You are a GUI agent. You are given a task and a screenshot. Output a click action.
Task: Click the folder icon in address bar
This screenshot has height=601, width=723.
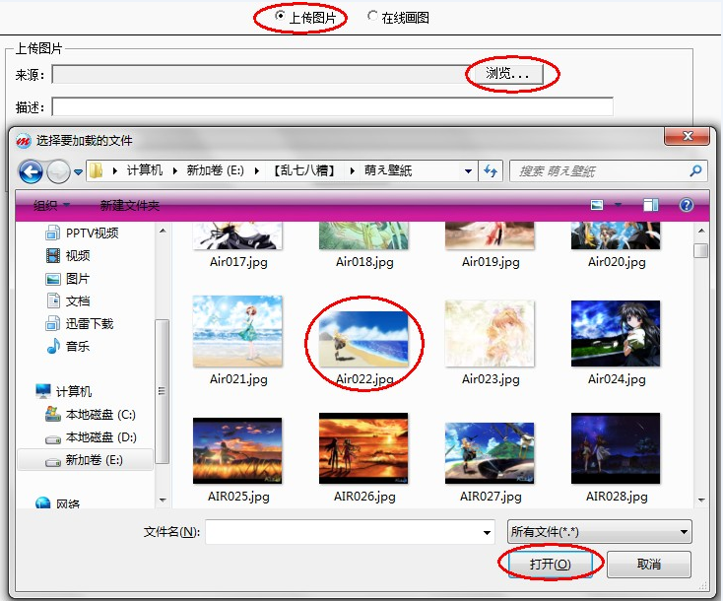(x=96, y=170)
